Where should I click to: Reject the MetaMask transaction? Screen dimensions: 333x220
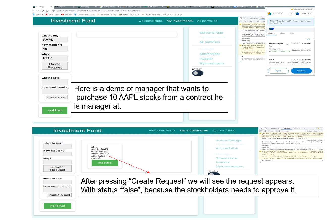tap(278, 71)
